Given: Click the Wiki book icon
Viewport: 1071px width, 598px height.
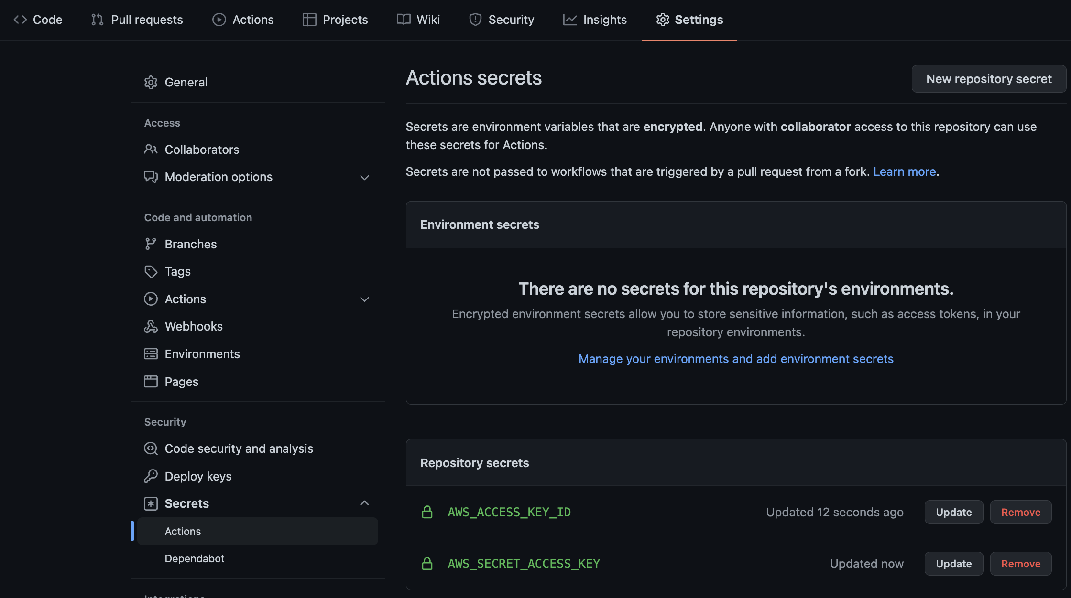Looking at the screenshot, I should [x=404, y=20].
